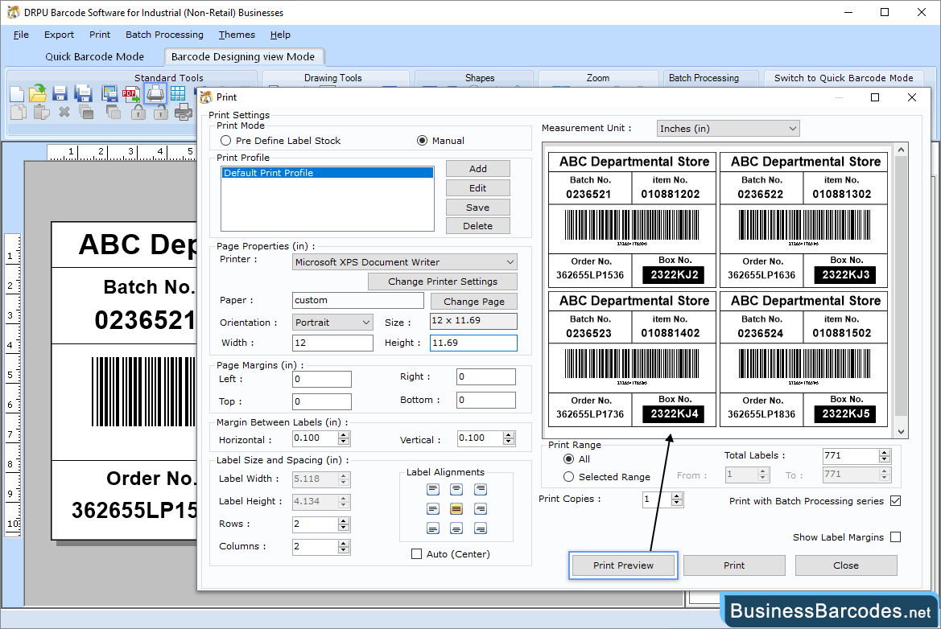The height and width of the screenshot is (629, 941).
Task: Set label alignment to bottom-right
Action: pos(480,528)
